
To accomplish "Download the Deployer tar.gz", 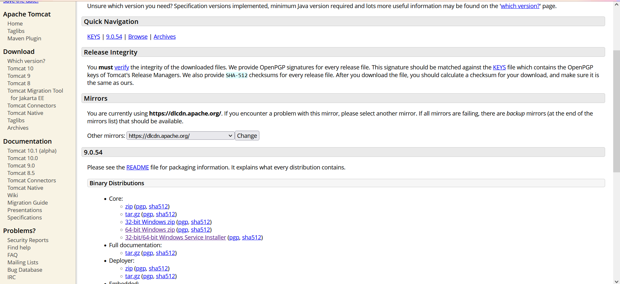I will coord(133,276).
